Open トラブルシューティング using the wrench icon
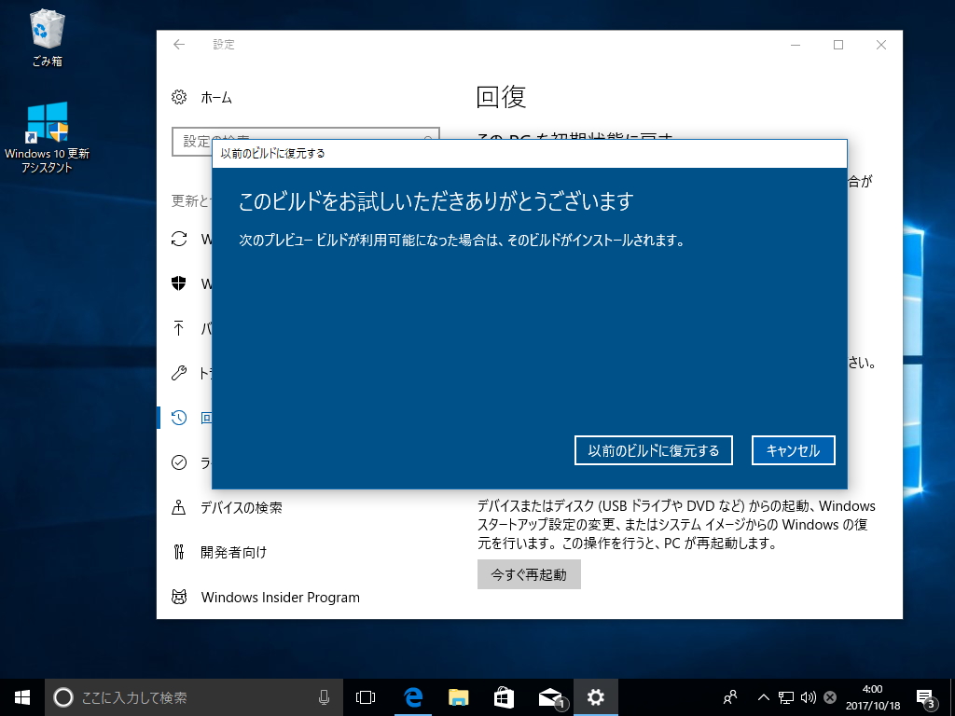The height and width of the screenshot is (716, 955). click(x=178, y=373)
